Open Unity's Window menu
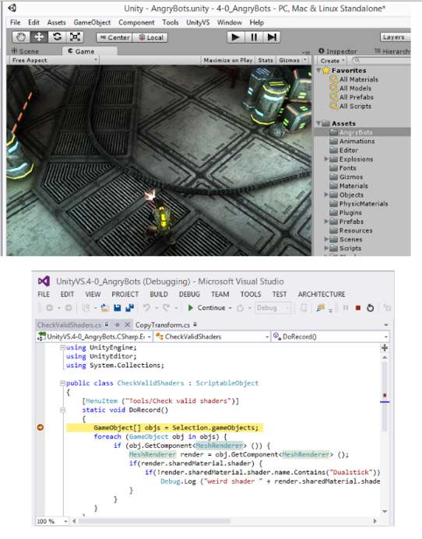 [x=229, y=23]
